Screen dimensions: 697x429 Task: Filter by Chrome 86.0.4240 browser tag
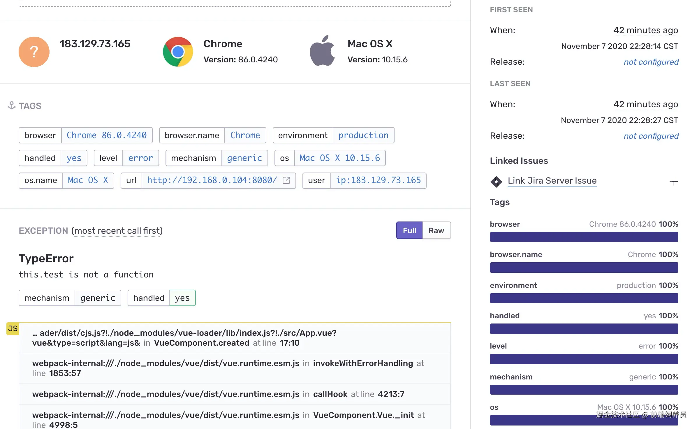(107, 135)
